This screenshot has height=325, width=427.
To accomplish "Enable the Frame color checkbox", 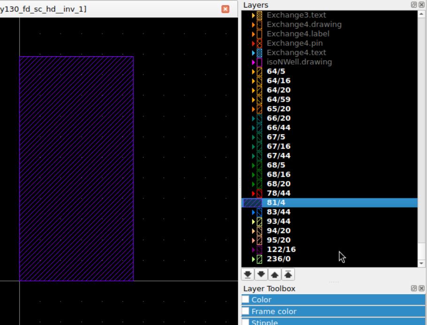I will [x=245, y=311].
